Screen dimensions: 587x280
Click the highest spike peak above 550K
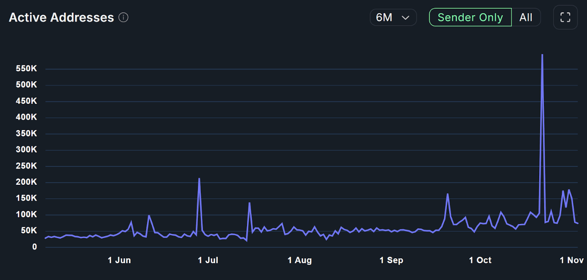pyautogui.click(x=542, y=55)
